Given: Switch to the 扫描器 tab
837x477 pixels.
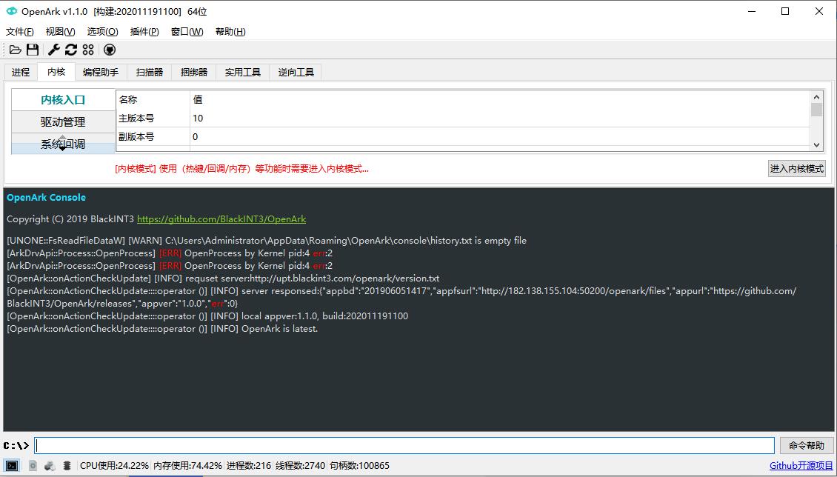Looking at the screenshot, I should [150, 72].
